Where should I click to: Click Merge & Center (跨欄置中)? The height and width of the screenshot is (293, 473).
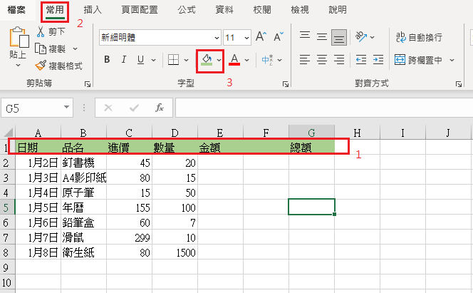click(x=418, y=60)
